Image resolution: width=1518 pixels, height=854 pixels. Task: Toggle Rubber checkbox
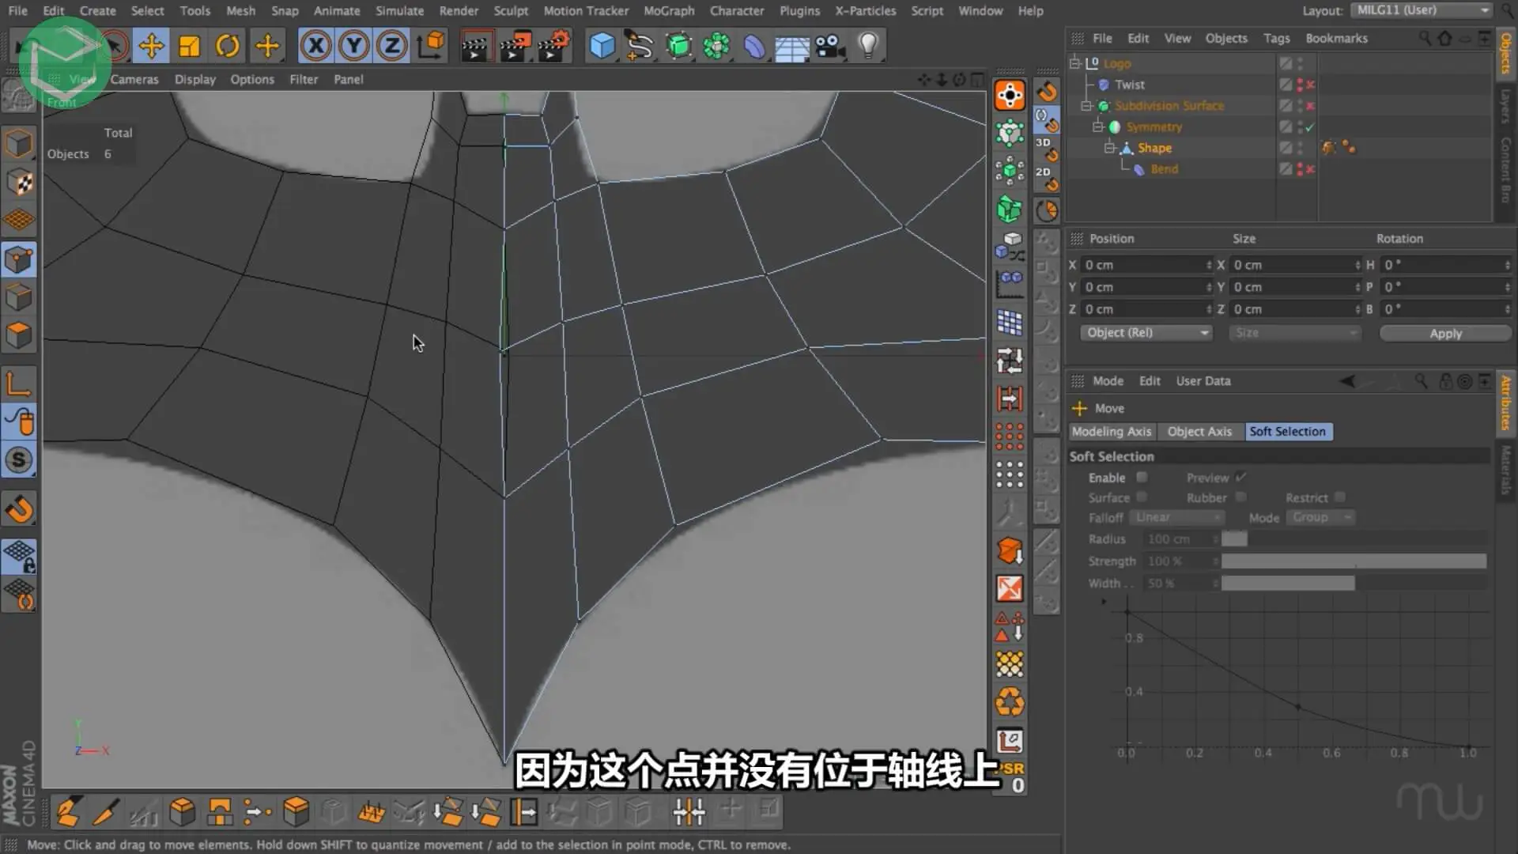(x=1240, y=497)
